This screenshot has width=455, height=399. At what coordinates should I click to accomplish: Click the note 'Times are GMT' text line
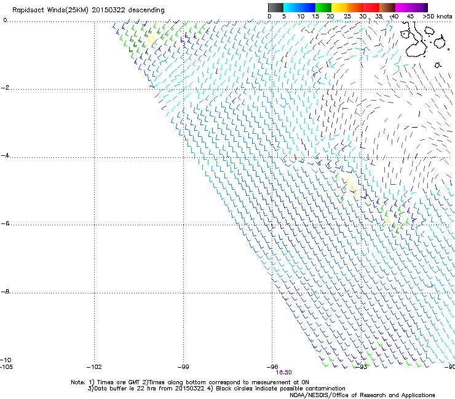click(x=190, y=382)
